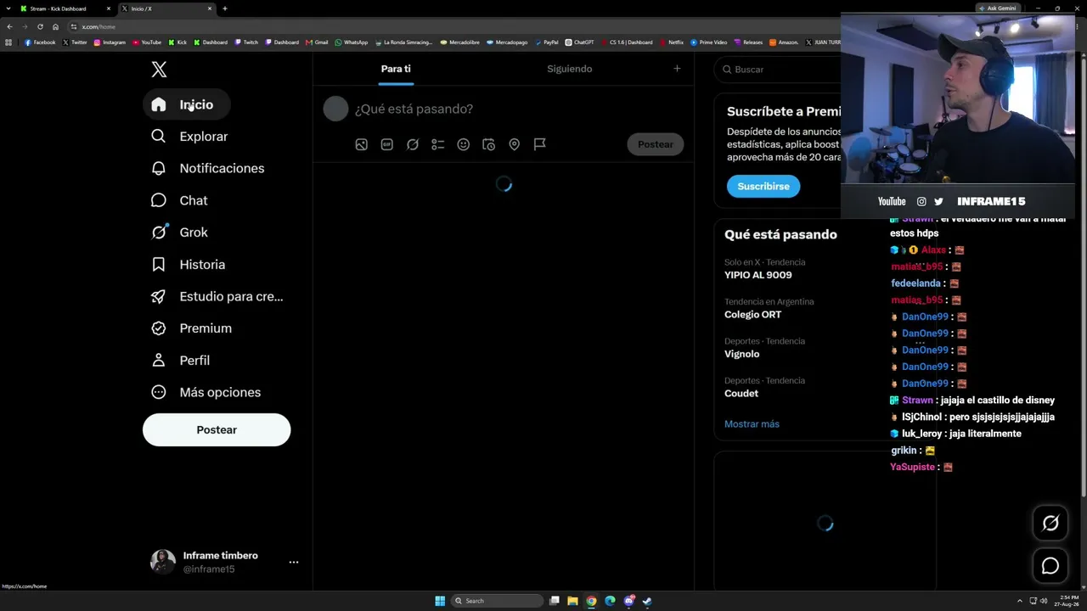Open the Netflix bookmark

point(671,42)
